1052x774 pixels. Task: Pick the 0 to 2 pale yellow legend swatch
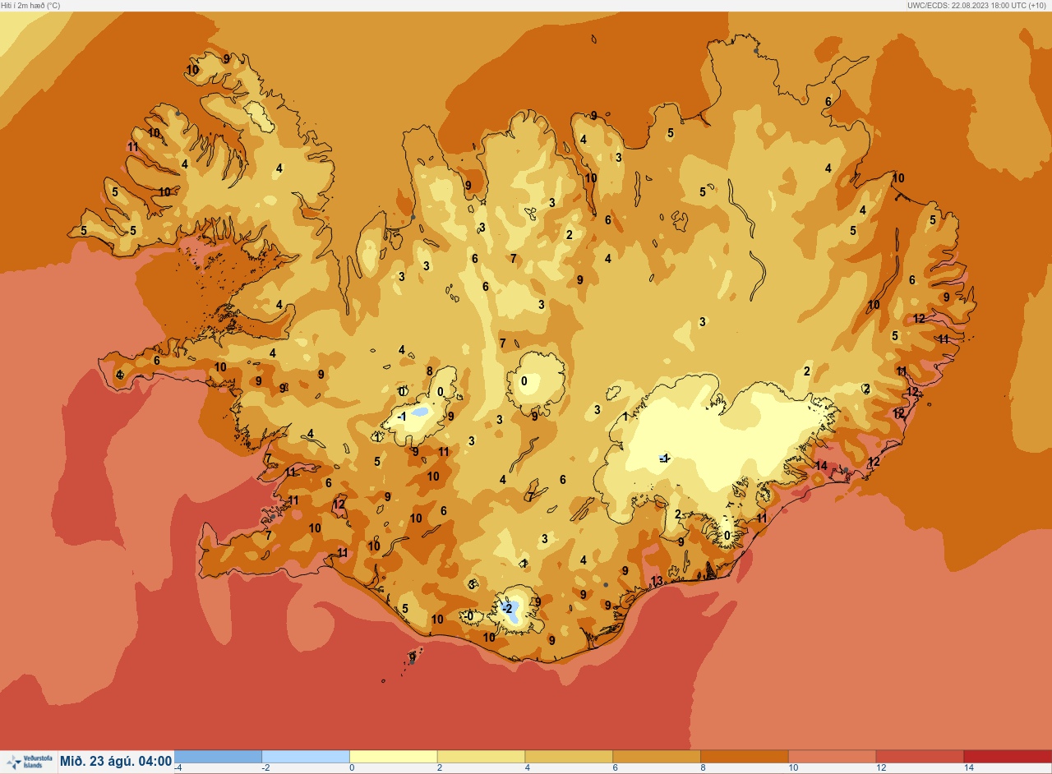(393, 756)
